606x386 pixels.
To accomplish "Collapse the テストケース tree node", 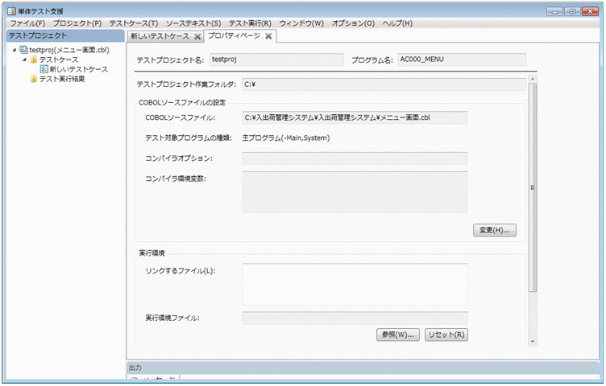I will [x=24, y=60].
